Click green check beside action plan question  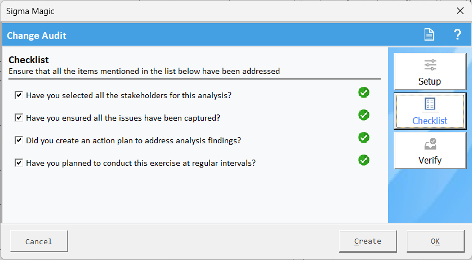click(364, 138)
